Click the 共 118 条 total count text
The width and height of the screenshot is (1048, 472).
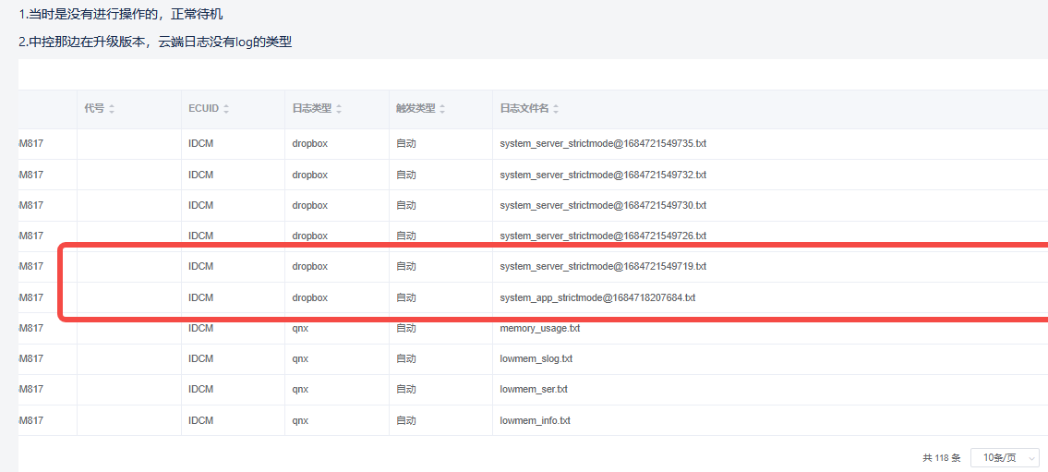click(942, 458)
